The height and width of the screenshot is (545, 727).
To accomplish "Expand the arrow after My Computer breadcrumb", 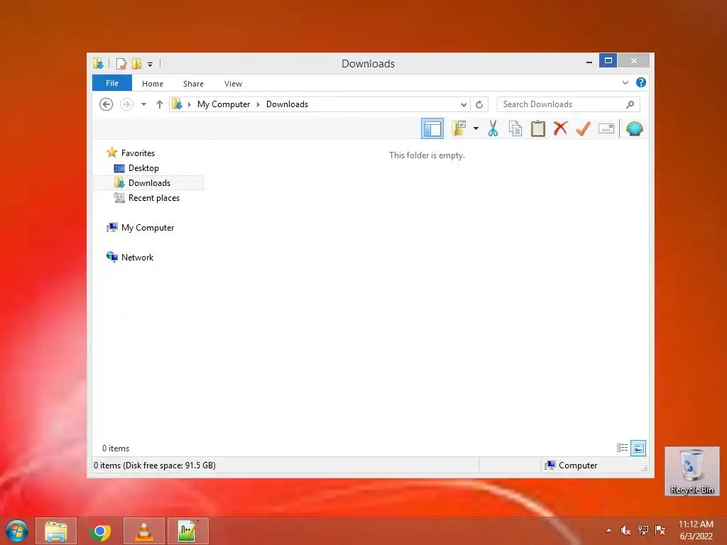I will pyautogui.click(x=258, y=104).
